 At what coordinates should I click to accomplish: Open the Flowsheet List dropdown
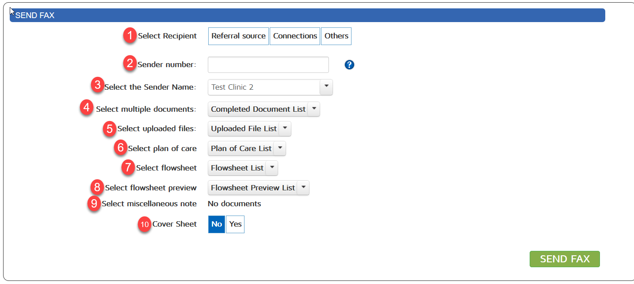click(x=271, y=168)
